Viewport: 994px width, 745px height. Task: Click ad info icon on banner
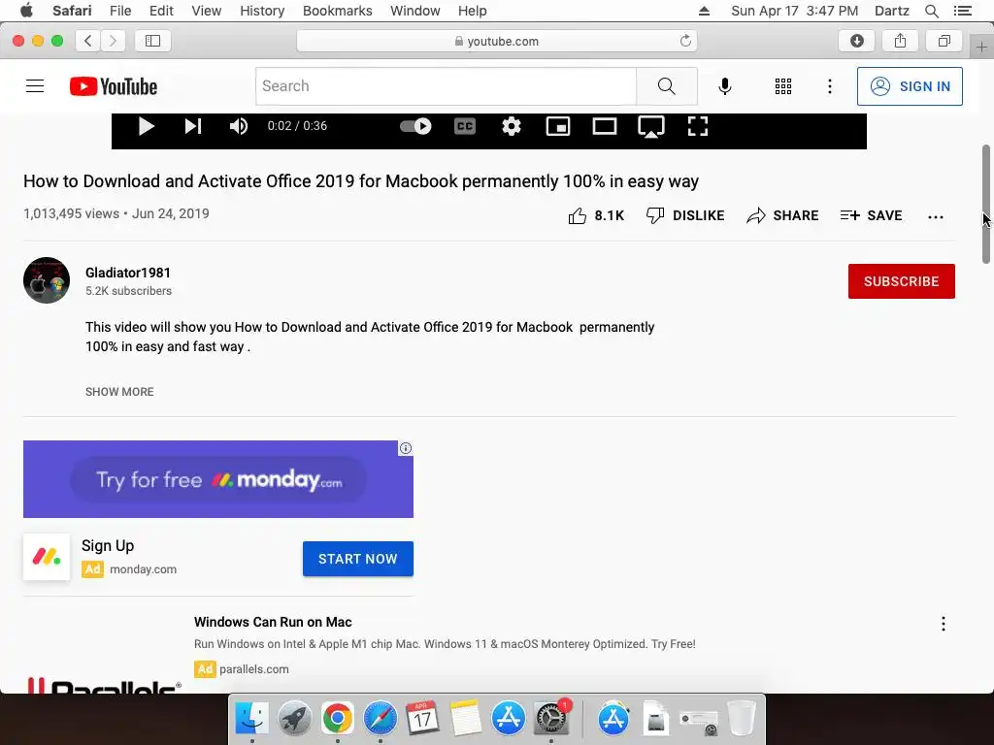pyautogui.click(x=405, y=448)
